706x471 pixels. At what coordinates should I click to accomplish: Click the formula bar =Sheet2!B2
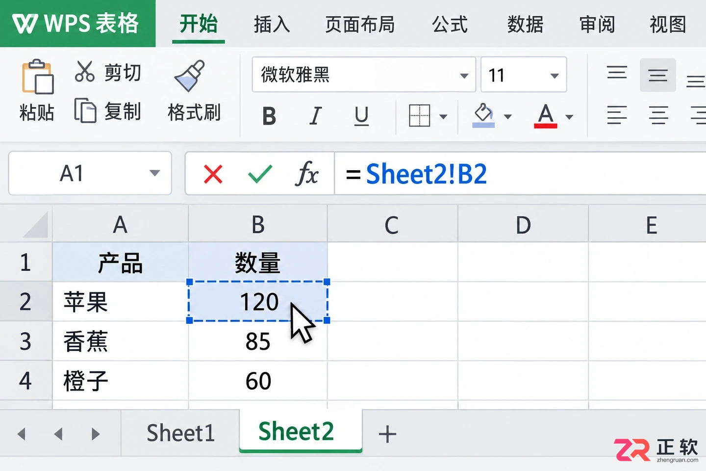[520, 174]
